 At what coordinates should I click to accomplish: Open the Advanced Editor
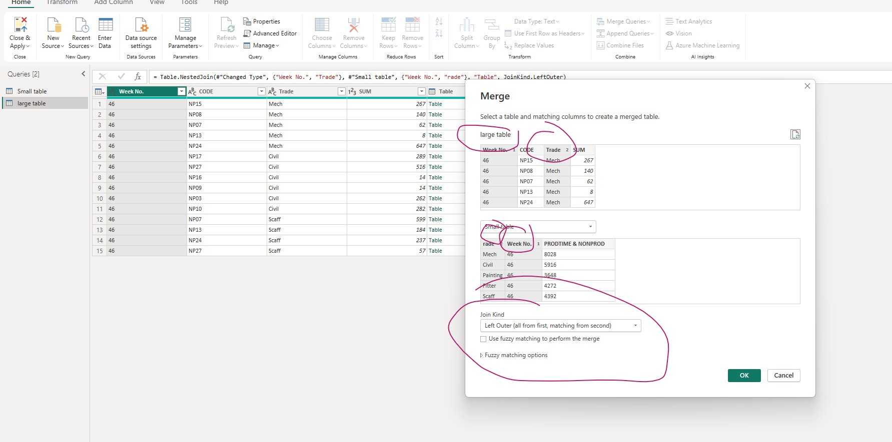pos(270,33)
